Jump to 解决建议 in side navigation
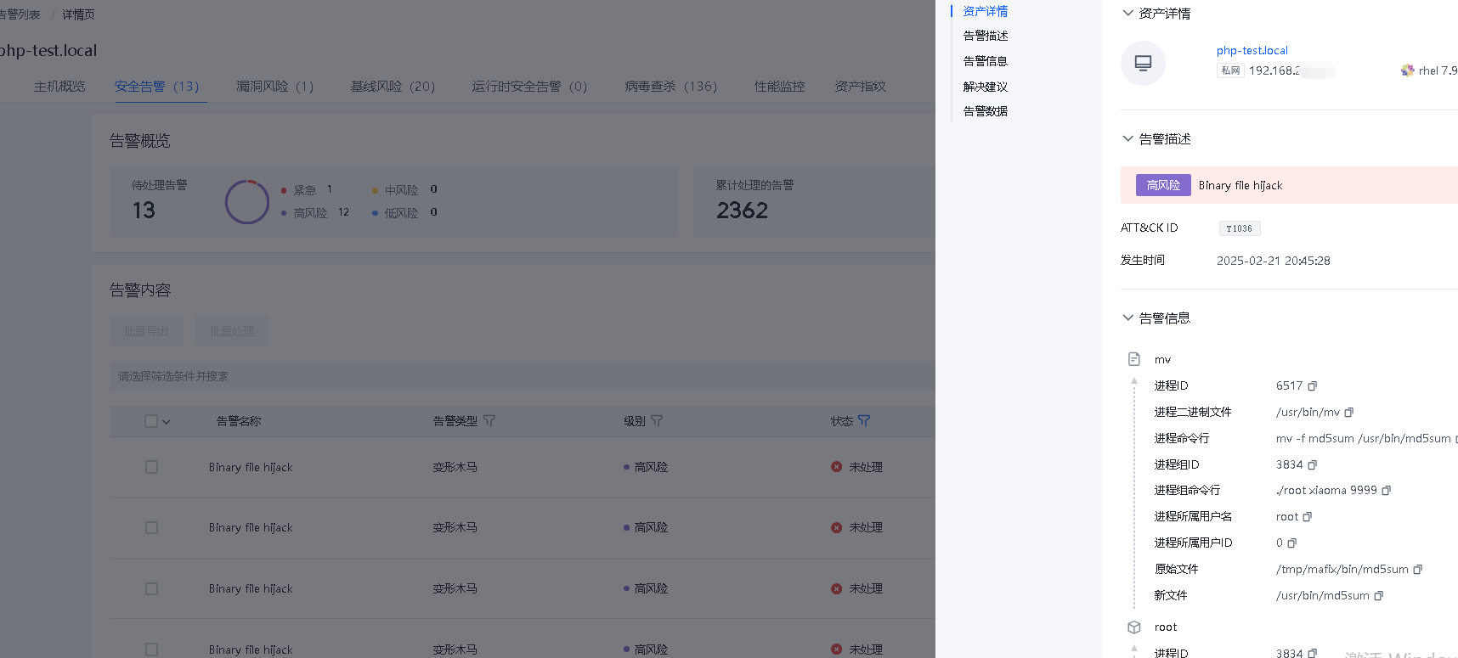The height and width of the screenshot is (658, 1458). (x=985, y=87)
